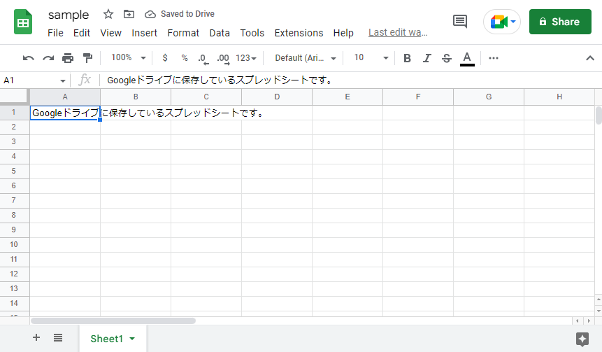The width and height of the screenshot is (602, 352).
Task: Open the Edit menu
Action: click(82, 33)
